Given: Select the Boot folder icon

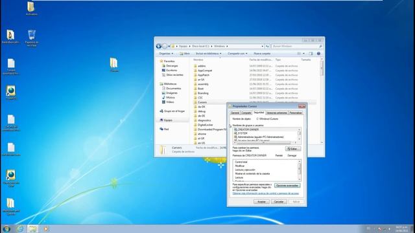Looking at the screenshot, I should tap(195, 89).
